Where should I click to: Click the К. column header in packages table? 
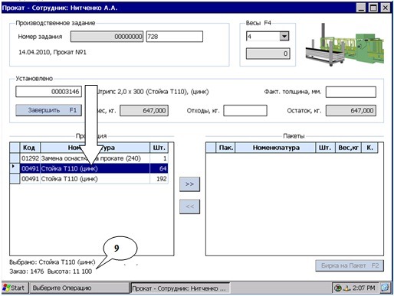369,148
